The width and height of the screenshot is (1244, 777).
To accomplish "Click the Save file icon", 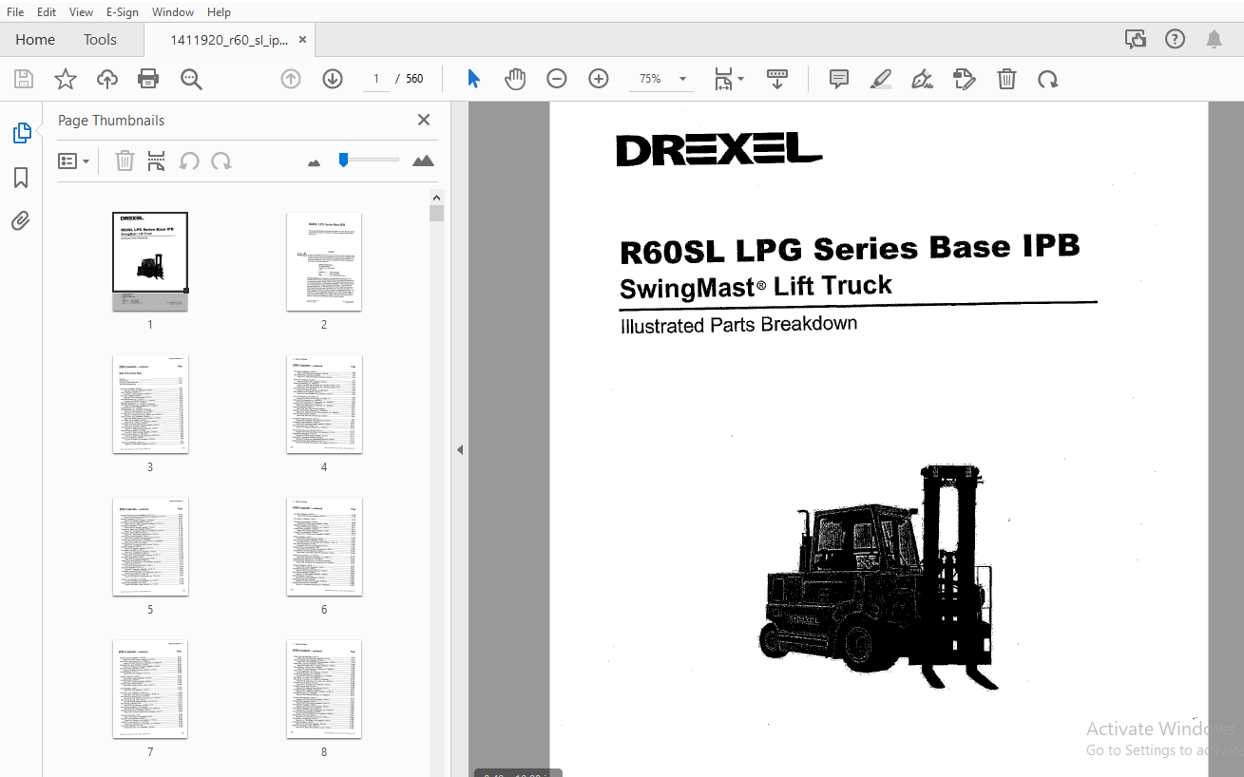I will [23, 79].
